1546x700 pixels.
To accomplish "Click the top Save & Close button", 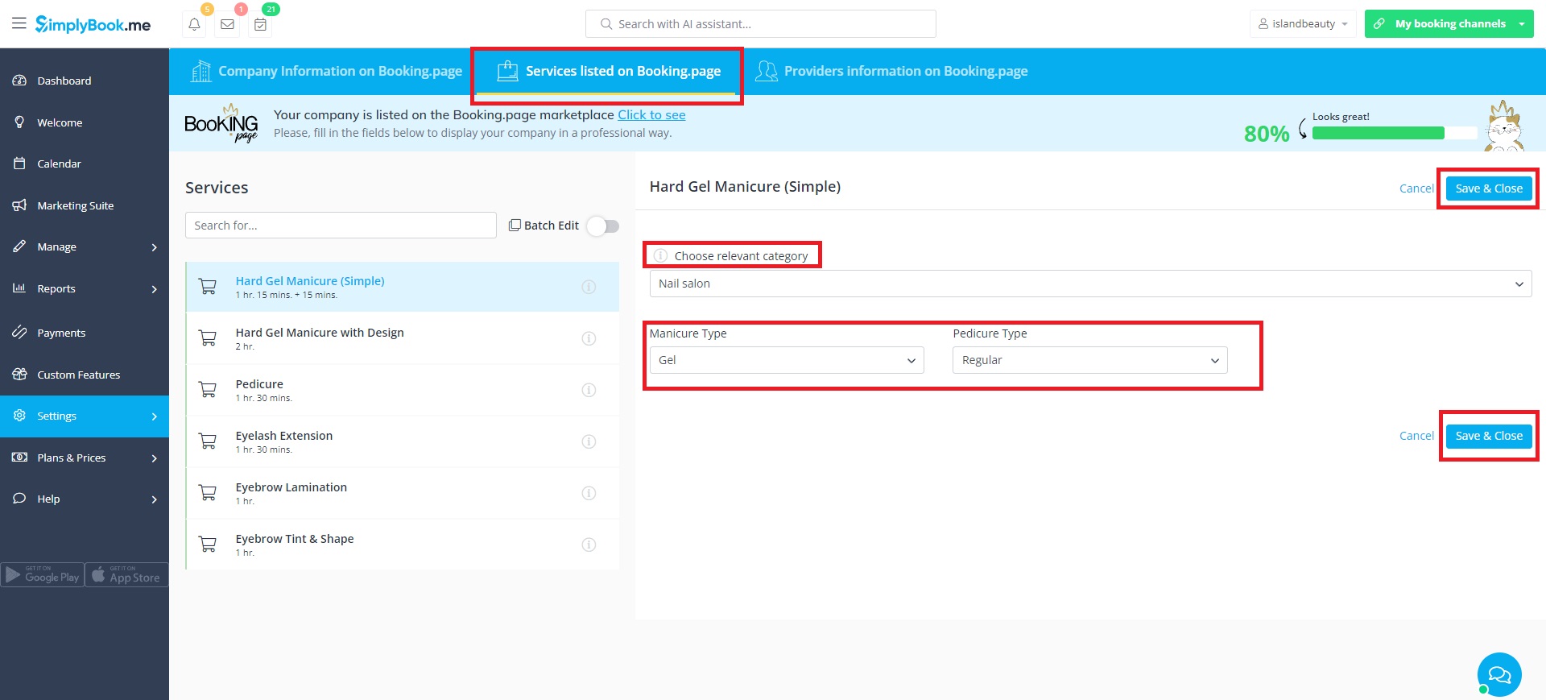I will 1488,188.
